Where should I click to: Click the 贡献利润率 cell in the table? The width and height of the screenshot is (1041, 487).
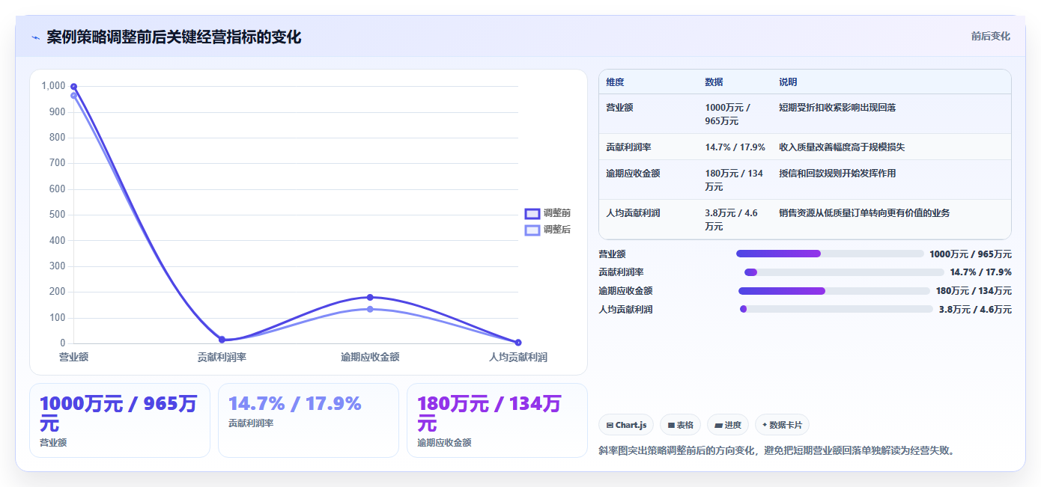[x=648, y=147]
